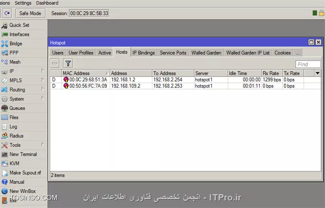325x208 pixels.
Task: Select the Hosts tab
Action: [x=122, y=52]
